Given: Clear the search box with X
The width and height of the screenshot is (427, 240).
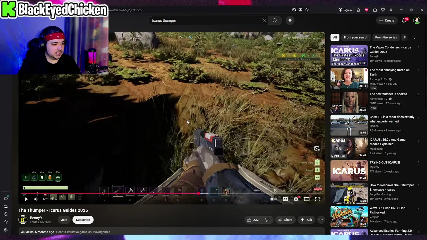Looking at the screenshot, I should [x=264, y=20].
